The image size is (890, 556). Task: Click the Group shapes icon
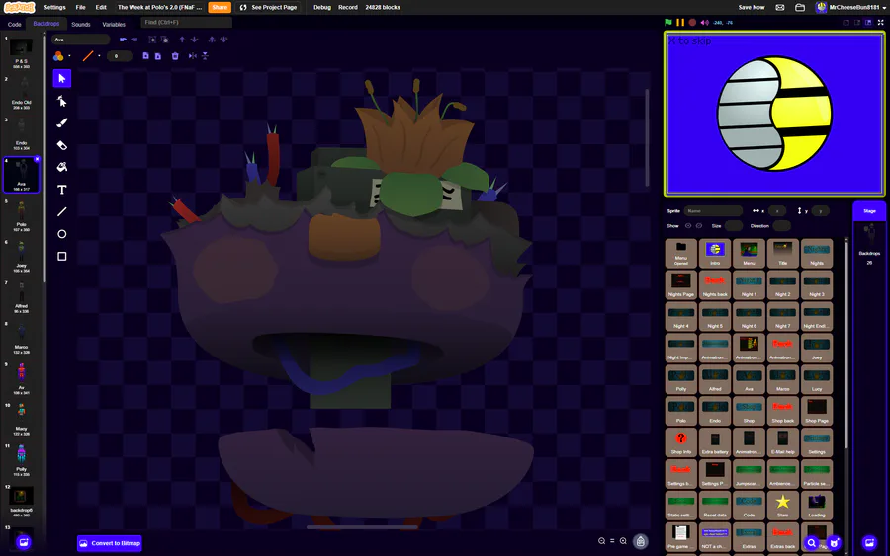(x=152, y=40)
